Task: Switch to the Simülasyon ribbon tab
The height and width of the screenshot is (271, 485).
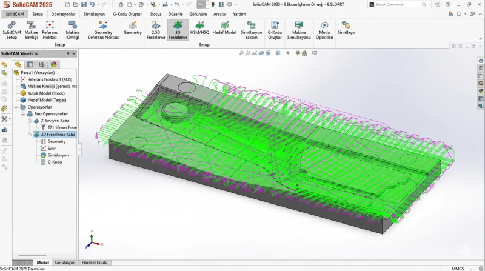Action: (x=94, y=14)
